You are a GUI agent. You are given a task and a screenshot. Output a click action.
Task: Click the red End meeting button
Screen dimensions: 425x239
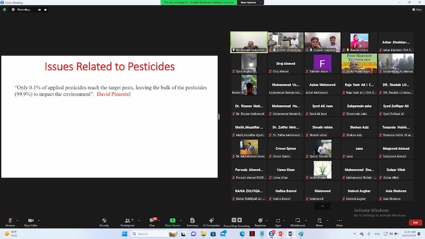point(414,222)
